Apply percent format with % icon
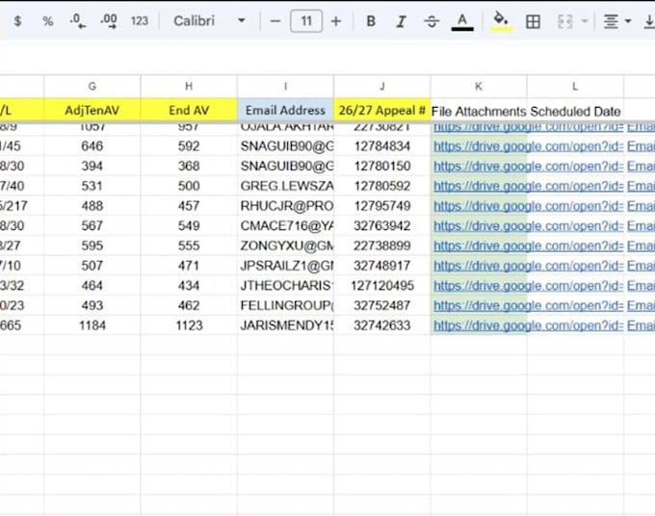Image resolution: width=655 pixels, height=516 pixels. [x=48, y=21]
